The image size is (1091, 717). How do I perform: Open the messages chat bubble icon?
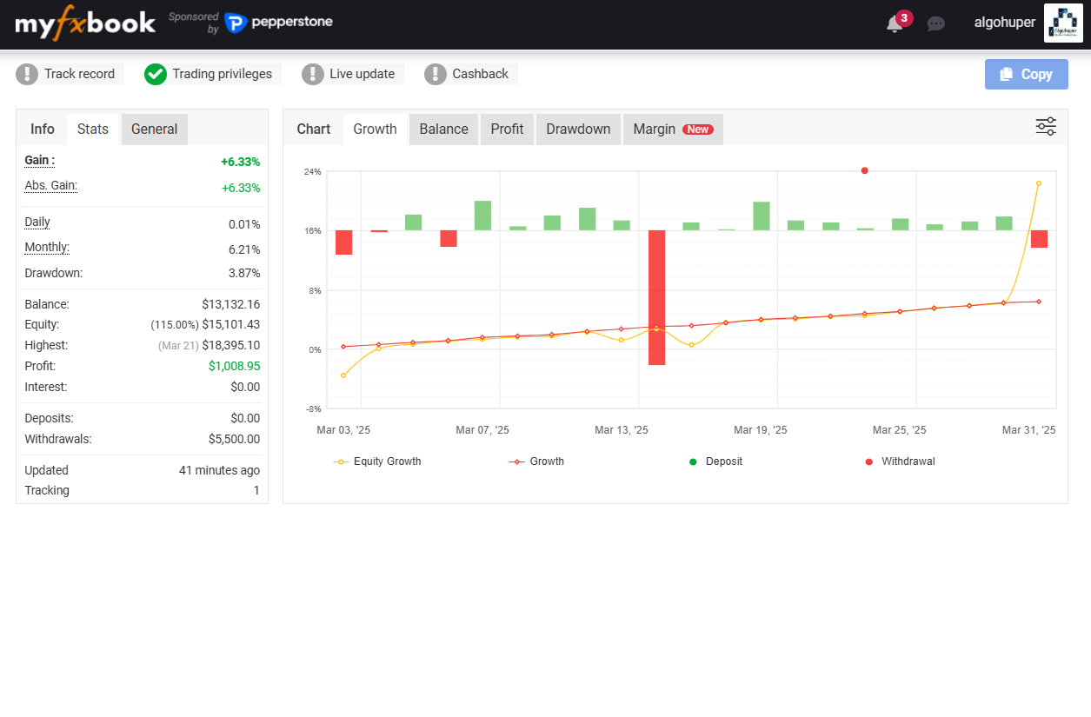[936, 24]
